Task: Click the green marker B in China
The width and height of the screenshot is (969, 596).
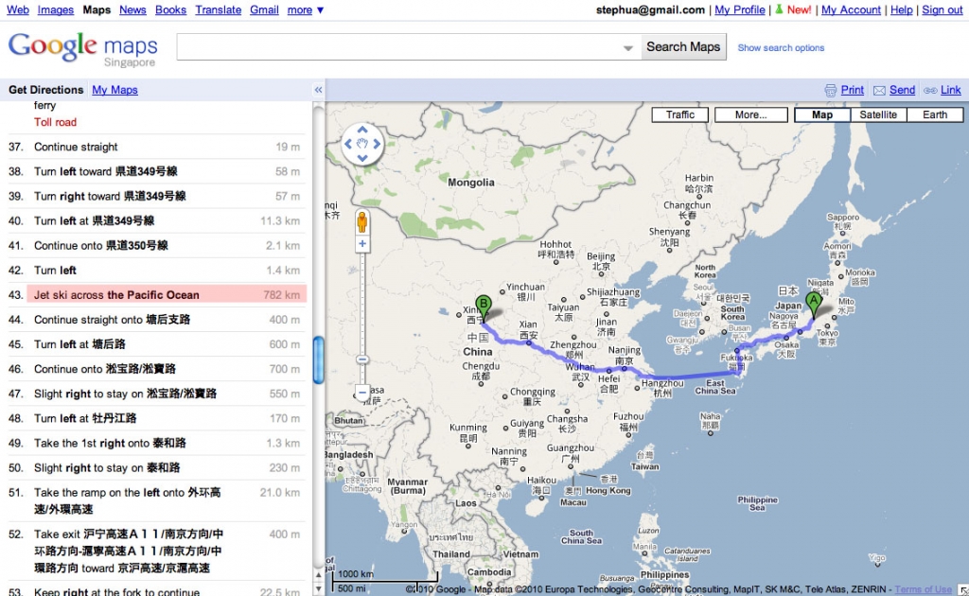Action: 484,308
